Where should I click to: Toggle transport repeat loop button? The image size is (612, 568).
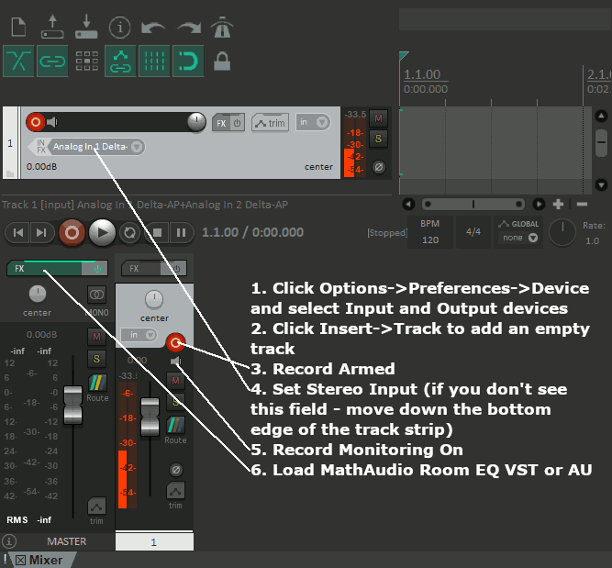click(x=129, y=233)
